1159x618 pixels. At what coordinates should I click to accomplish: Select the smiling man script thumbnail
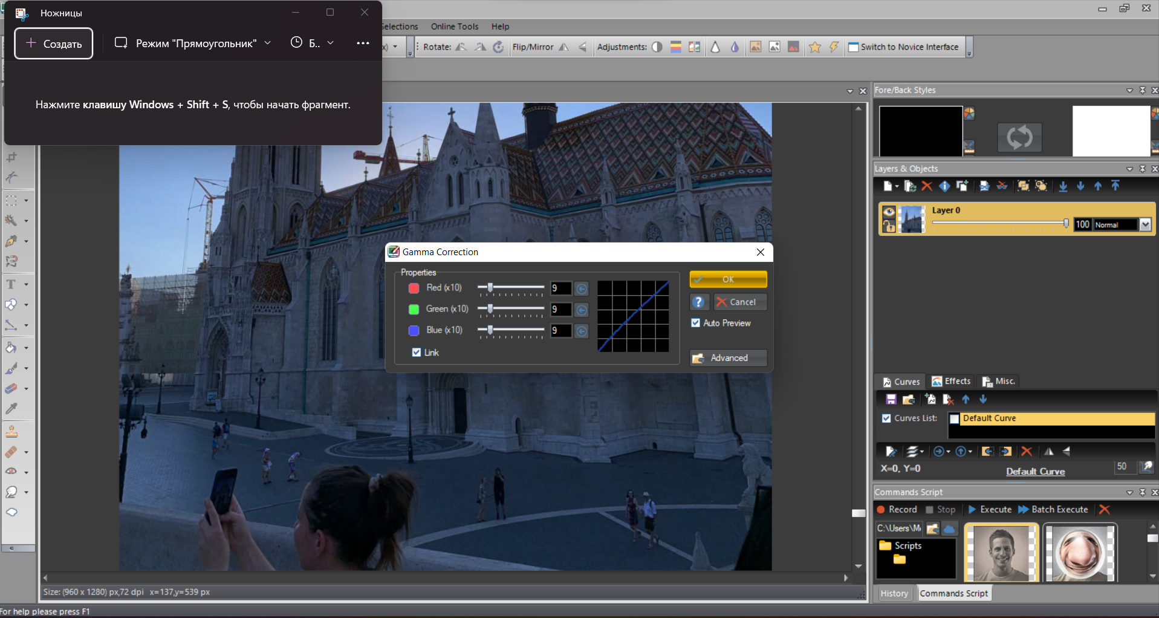click(x=1001, y=553)
